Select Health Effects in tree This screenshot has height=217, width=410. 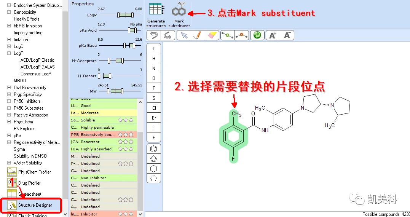pyautogui.click(x=26, y=19)
